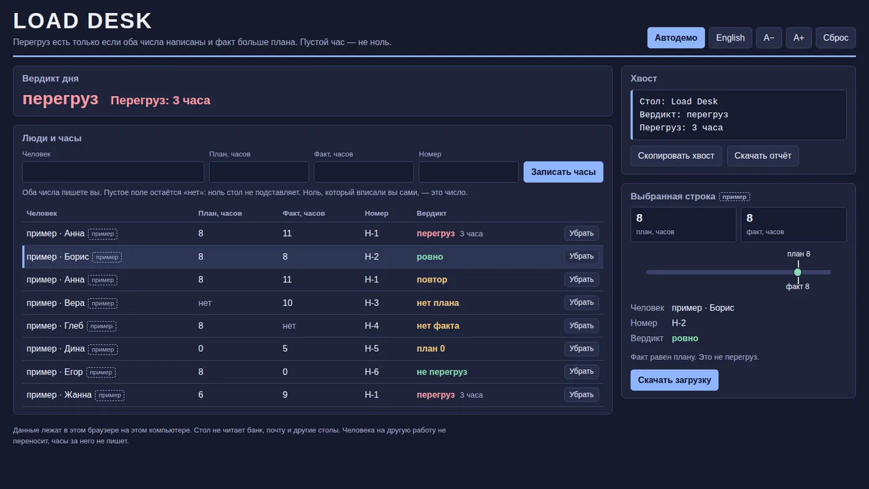Click the "не перегруз" verdict cell

click(442, 372)
